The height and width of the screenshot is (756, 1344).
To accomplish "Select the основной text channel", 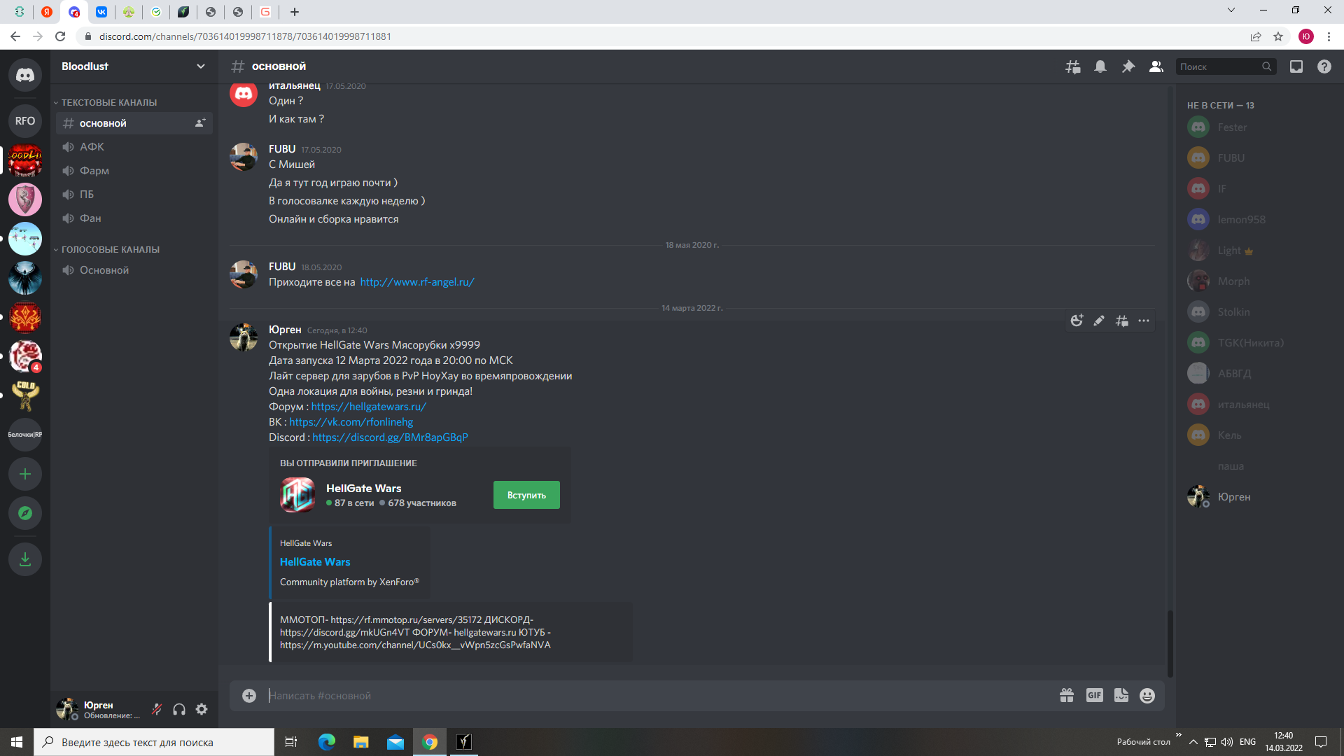I will (134, 123).
